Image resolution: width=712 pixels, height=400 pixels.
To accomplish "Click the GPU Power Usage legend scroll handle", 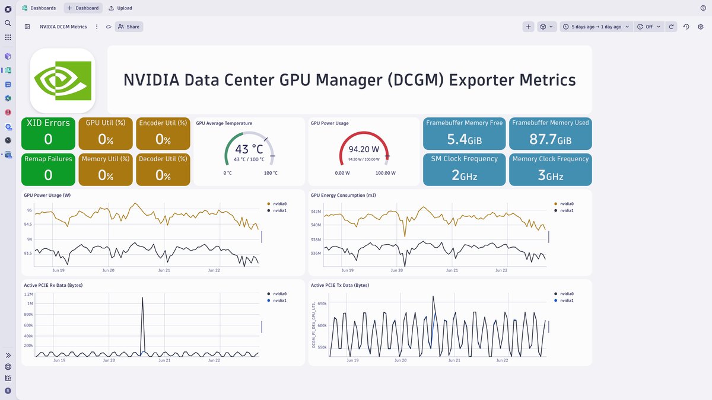I will tap(262, 236).
